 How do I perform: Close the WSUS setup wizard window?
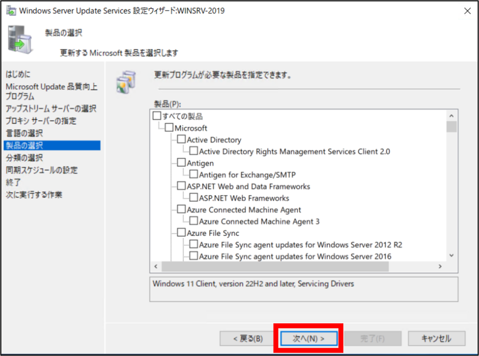tap(467, 11)
